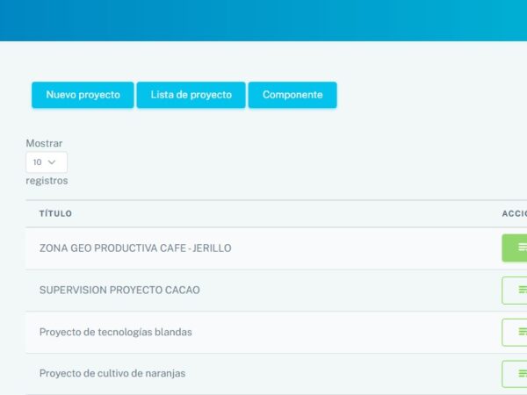The image size is (527, 395).
Task: Select the ZONA GEO PRODUCTIVA CAFE-JERILLO title
Action: pos(135,248)
